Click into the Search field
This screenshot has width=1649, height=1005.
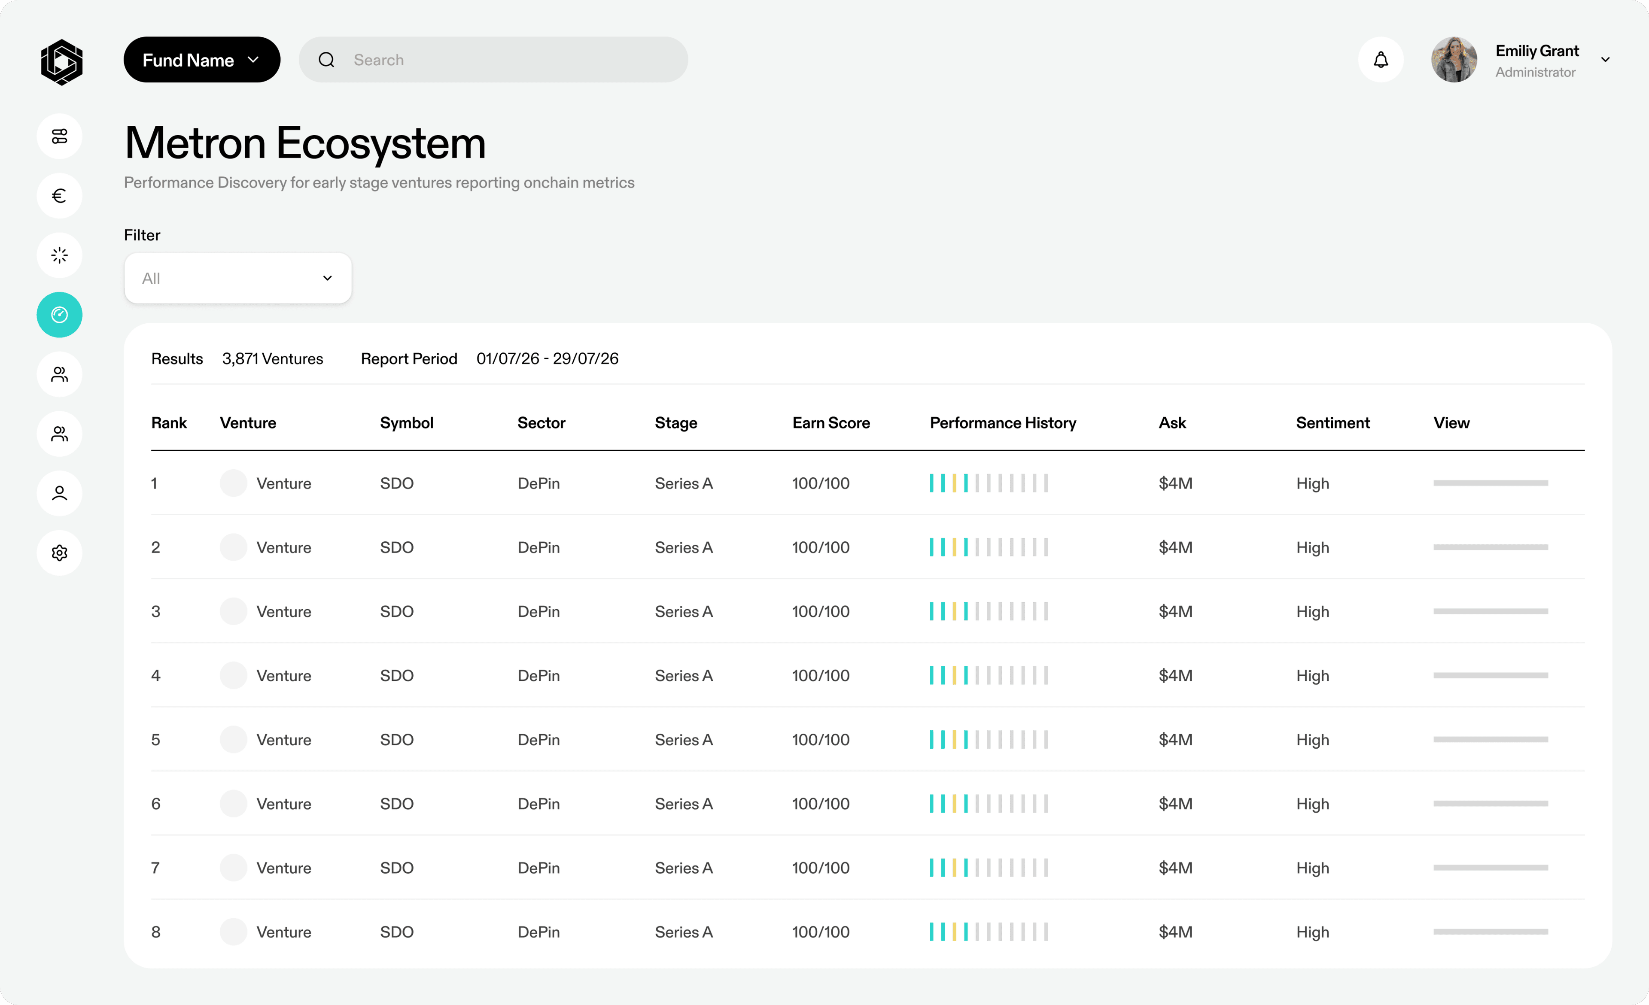pyautogui.click(x=508, y=60)
